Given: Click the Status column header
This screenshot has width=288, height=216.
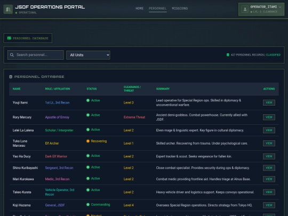Looking at the screenshot, I should point(92,89).
